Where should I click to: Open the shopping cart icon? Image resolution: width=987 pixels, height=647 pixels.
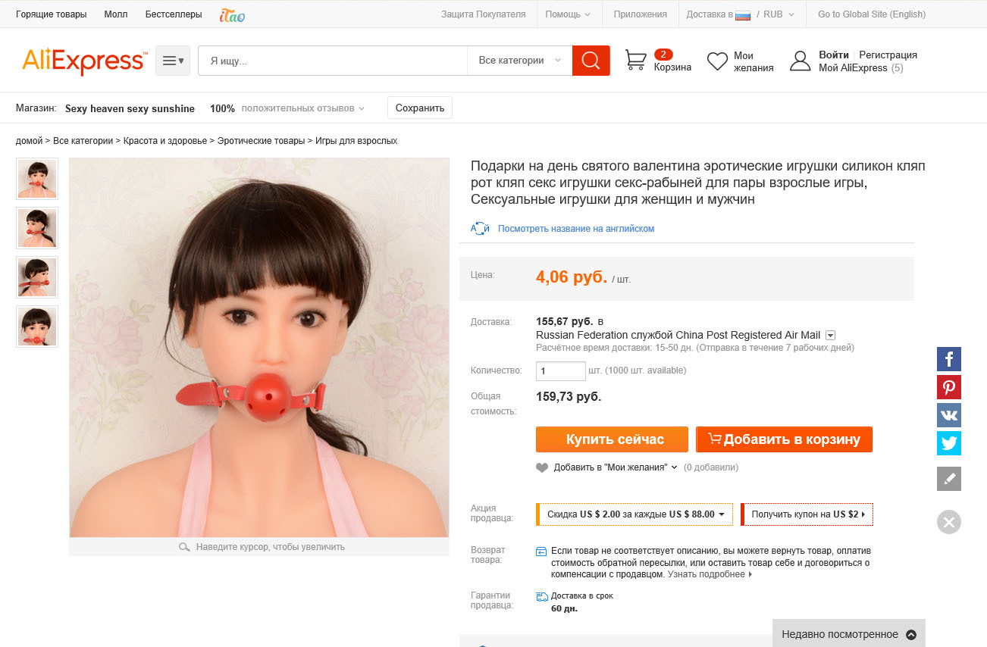635,60
